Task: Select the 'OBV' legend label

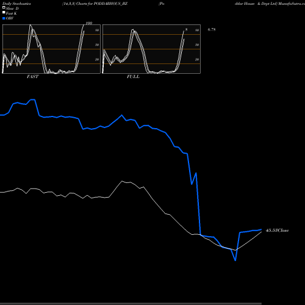Action: (10, 18)
